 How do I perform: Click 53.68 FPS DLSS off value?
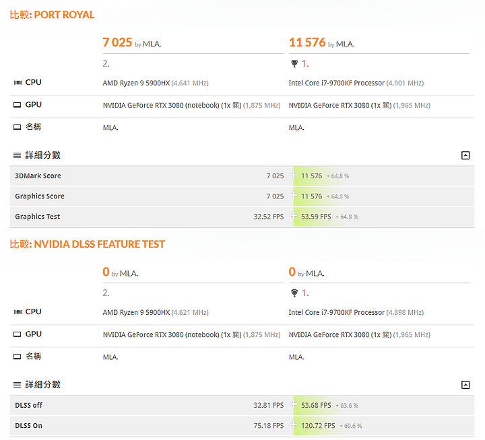pos(316,405)
